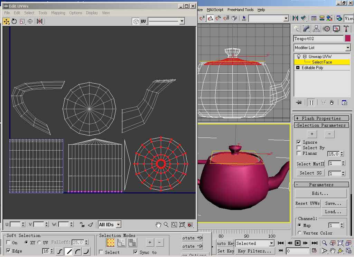Viewport: 354px width, 257px height.
Task: Open the Hierarchy command panel tab
Action: pyautogui.click(x=316, y=29)
